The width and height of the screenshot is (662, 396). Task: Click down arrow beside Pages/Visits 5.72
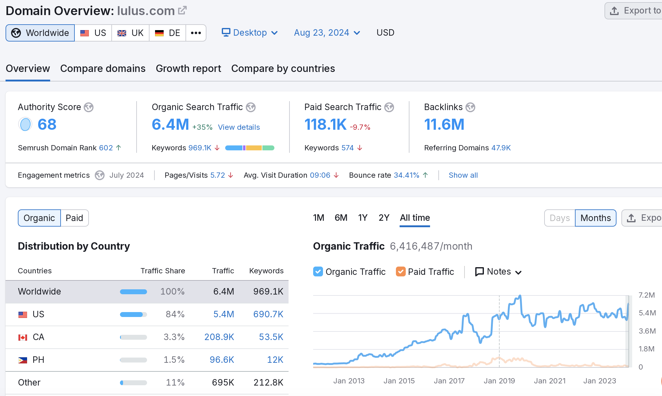tap(231, 175)
